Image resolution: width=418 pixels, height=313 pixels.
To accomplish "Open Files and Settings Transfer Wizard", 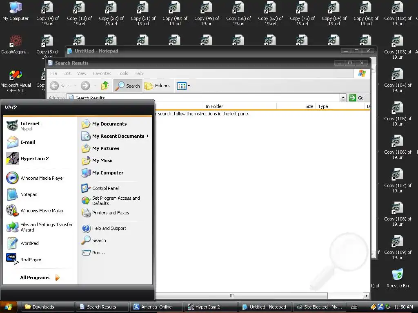I will 40,227.
